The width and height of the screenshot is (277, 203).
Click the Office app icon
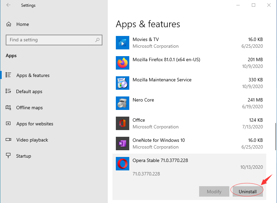pos(123,123)
